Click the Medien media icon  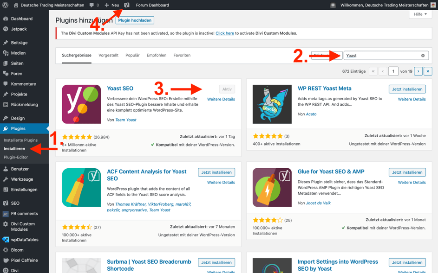(x=6, y=53)
